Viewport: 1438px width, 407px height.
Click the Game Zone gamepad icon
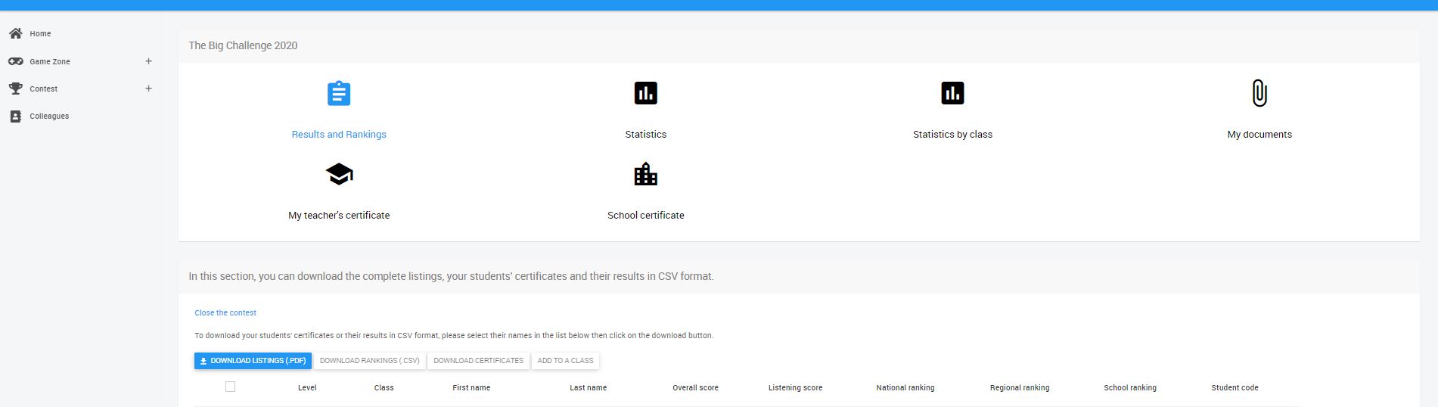tap(15, 61)
